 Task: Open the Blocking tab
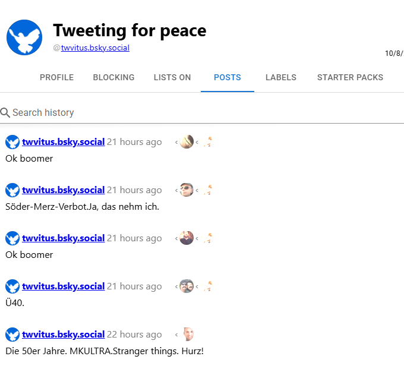coord(113,77)
